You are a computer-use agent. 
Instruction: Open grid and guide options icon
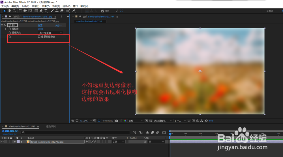(x=95, y=121)
